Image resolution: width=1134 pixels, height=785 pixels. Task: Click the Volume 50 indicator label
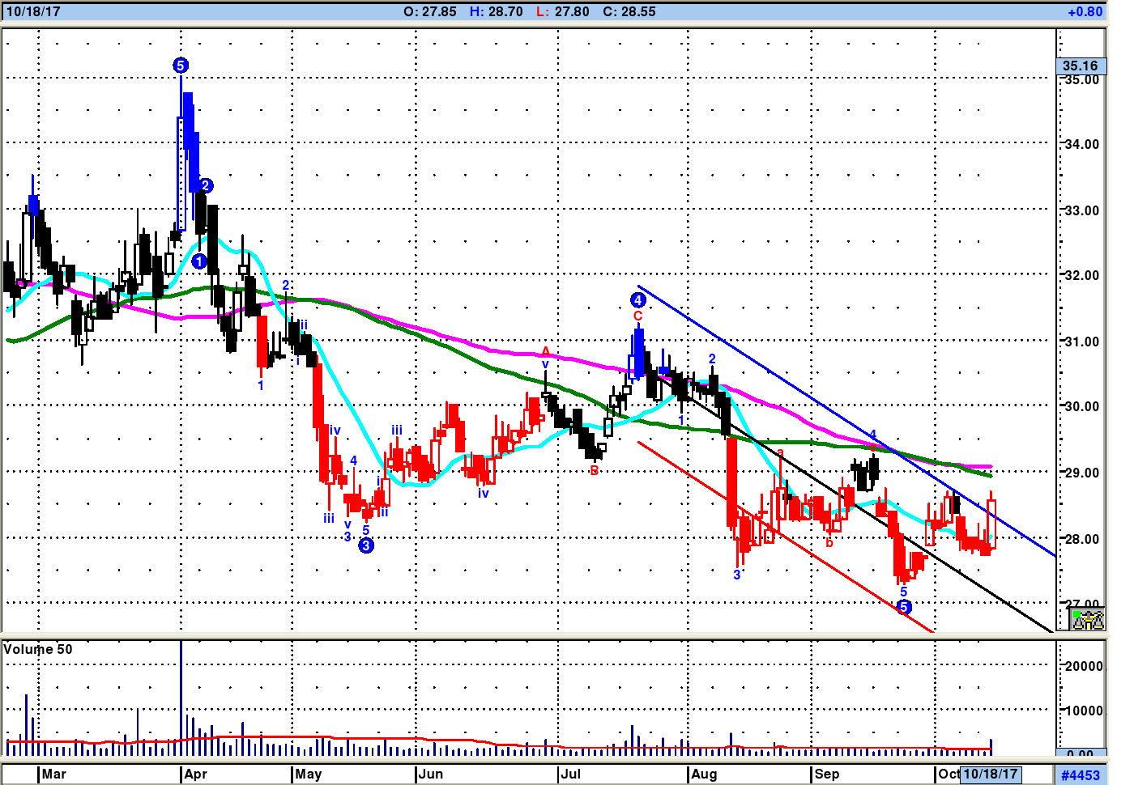(38, 649)
